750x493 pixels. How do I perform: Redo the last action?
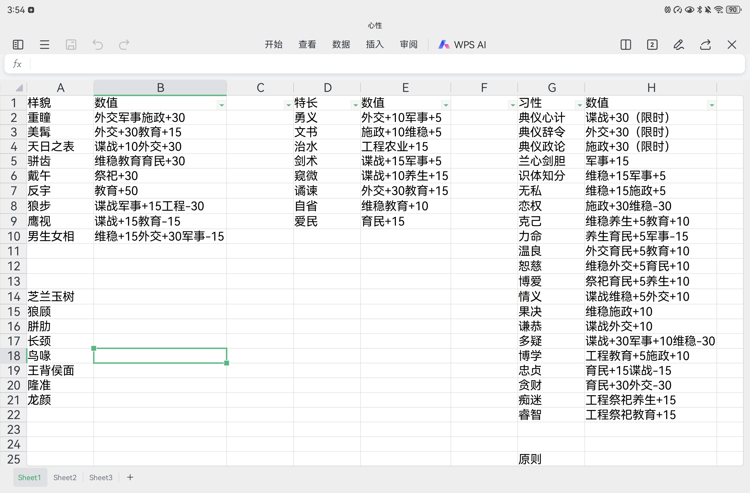(x=124, y=45)
